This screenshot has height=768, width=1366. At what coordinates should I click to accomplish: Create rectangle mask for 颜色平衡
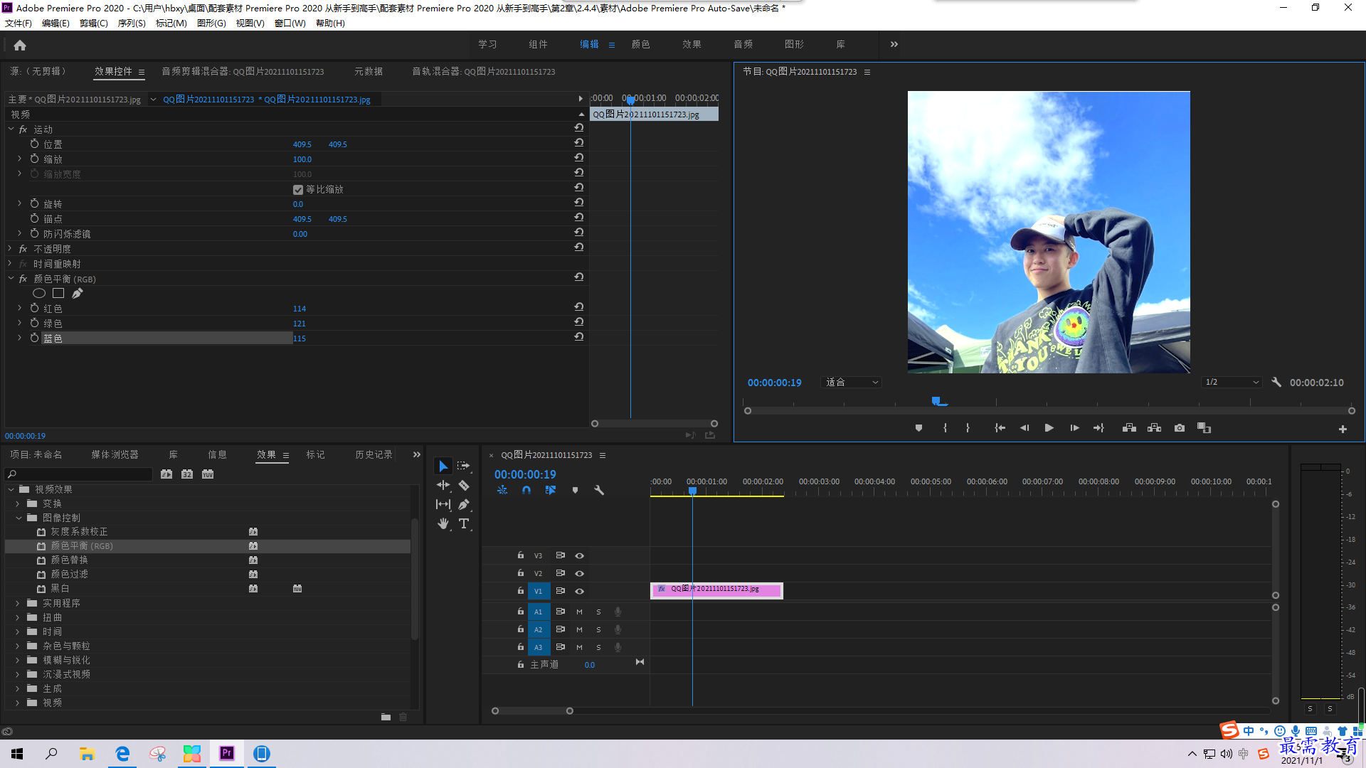[58, 293]
